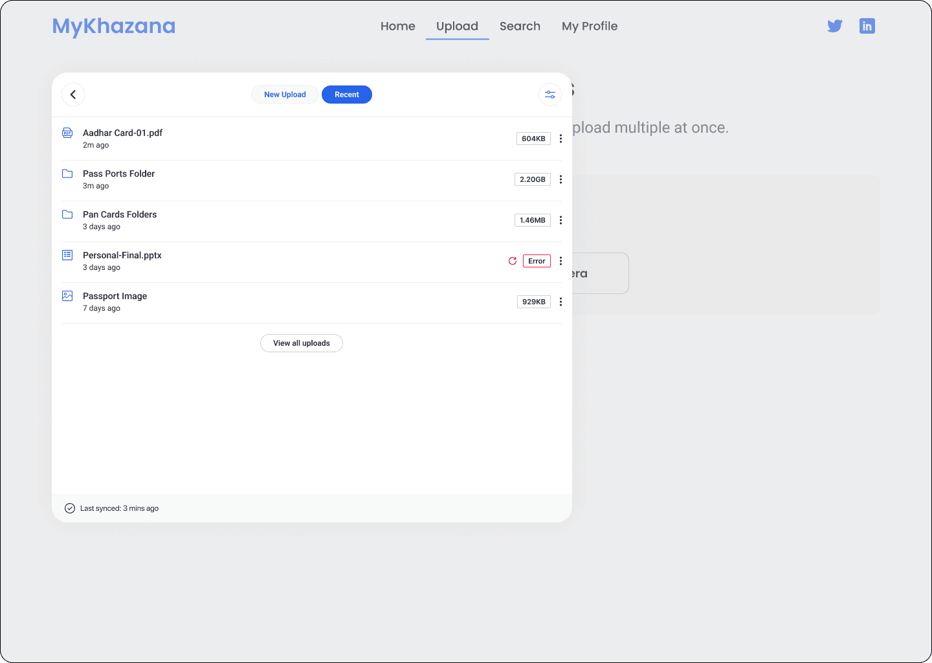Click the folder icon for Pan Cards Folders
This screenshot has height=663, width=932.
tap(67, 214)
